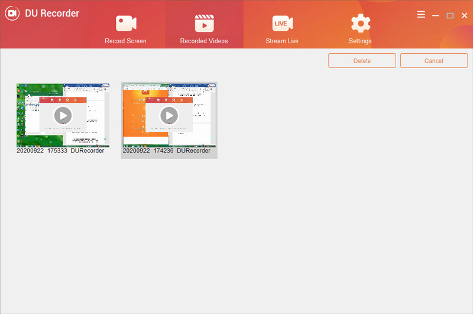
Task: Click the filename 20200922 175333 DURecorder
Action: (61, 151)
